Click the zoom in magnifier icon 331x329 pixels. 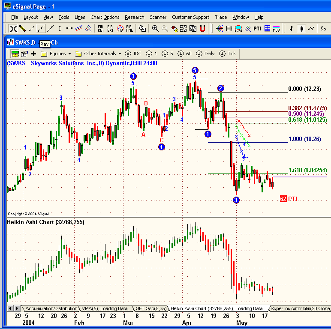[155, 29]
